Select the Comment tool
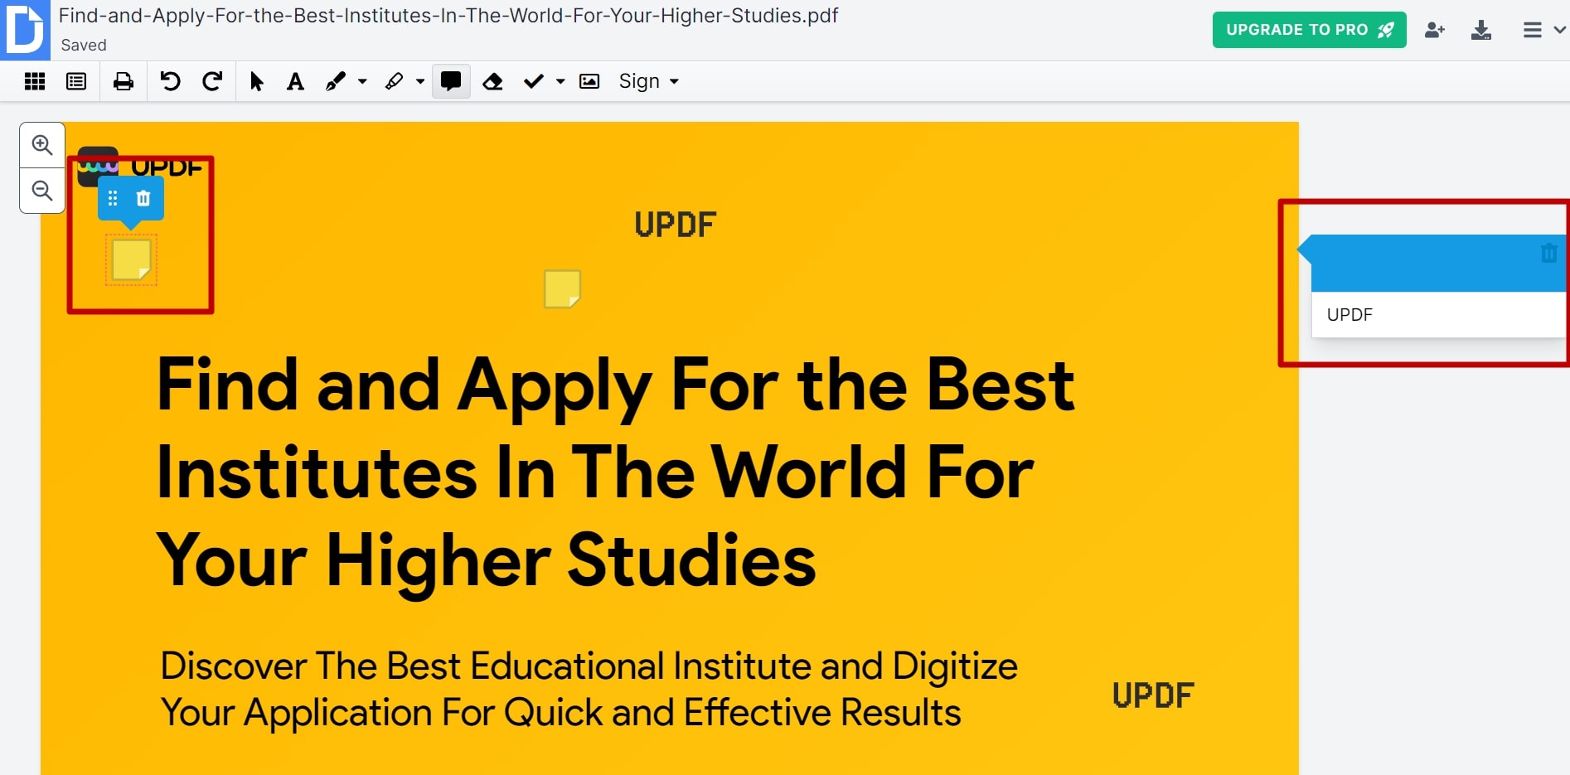 pos(451,80)
